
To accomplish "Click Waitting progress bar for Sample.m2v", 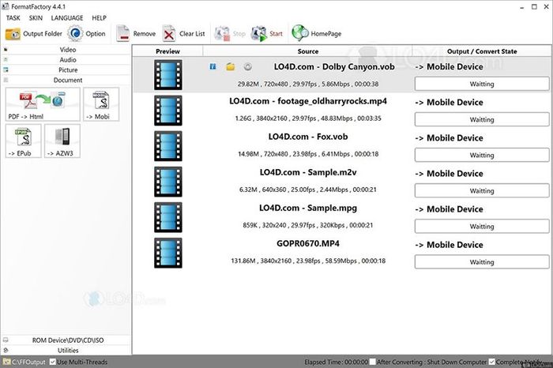I will pyautogui.click(x=482, y=190).
